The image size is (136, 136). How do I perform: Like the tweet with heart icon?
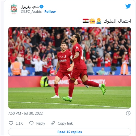[11, 123]
